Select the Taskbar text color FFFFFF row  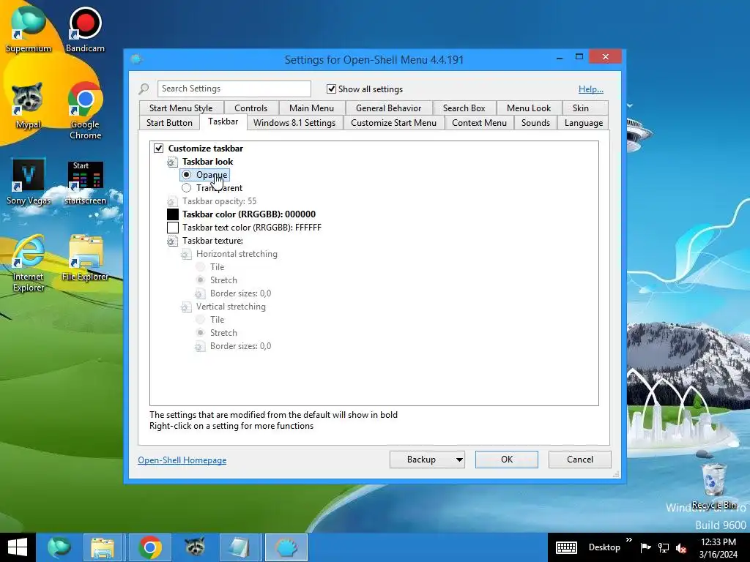(x=252, y=228)
